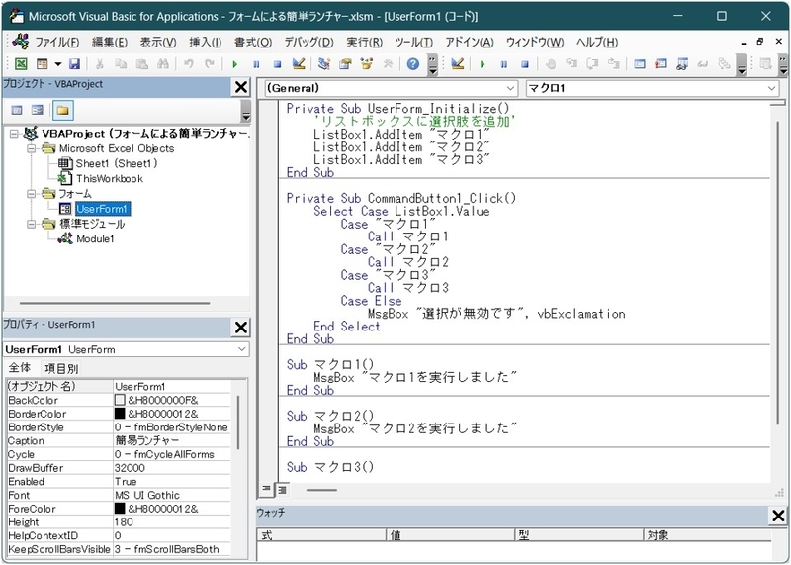The height and width of the screenshot is (565, 791).
Task: Click View Object in Project panel
Action: 38,110
